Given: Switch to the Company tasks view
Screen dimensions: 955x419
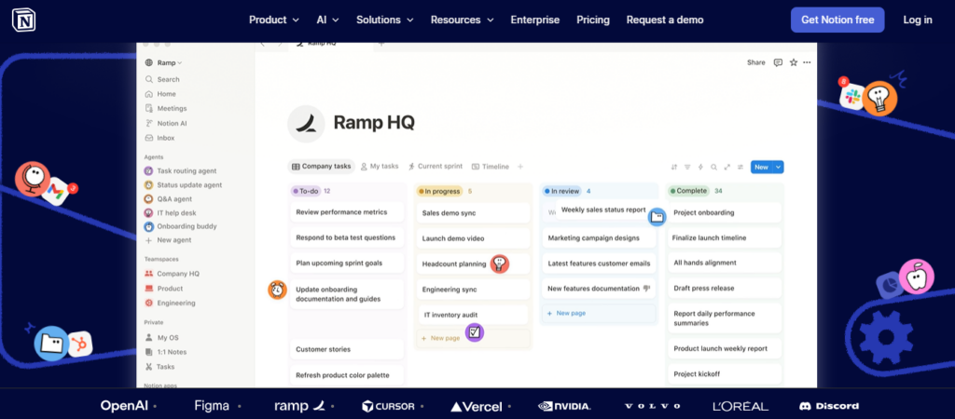Looking at the screenshot, I should point(321,166).
